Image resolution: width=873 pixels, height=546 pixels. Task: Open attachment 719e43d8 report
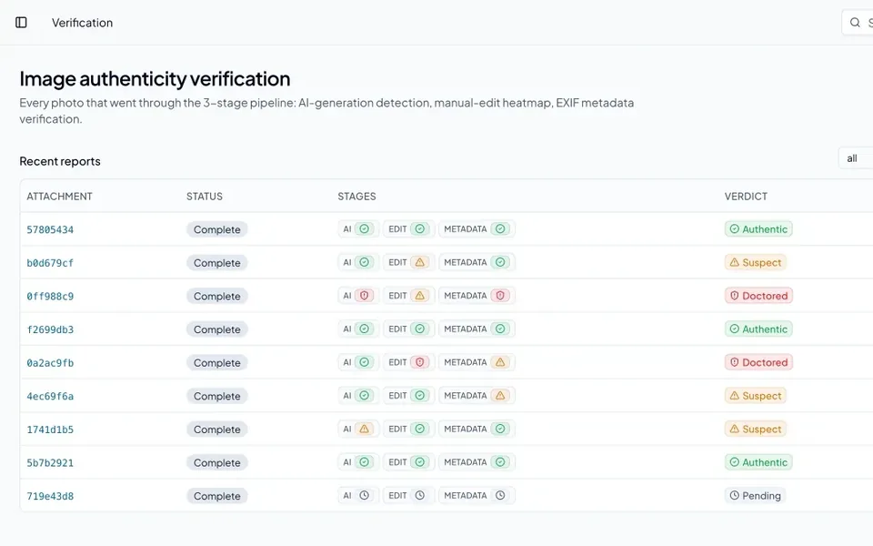click(50, 497)
